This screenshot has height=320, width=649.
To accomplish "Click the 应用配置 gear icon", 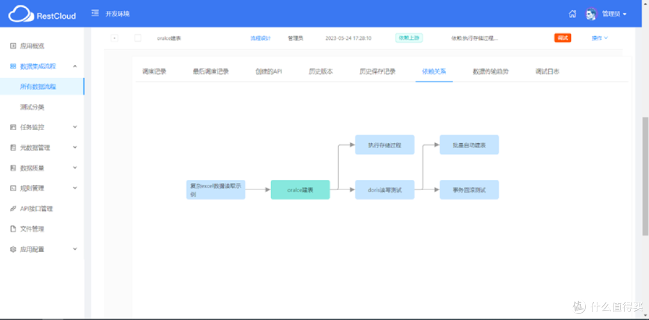I will tap(13, 249).
